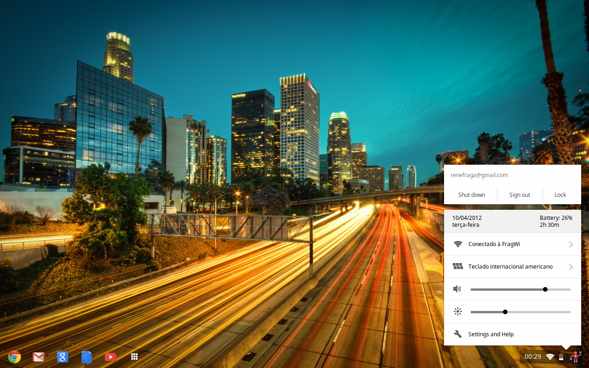
Task: Expand the Conectado à FragWi network arrow
Action: 571,244
